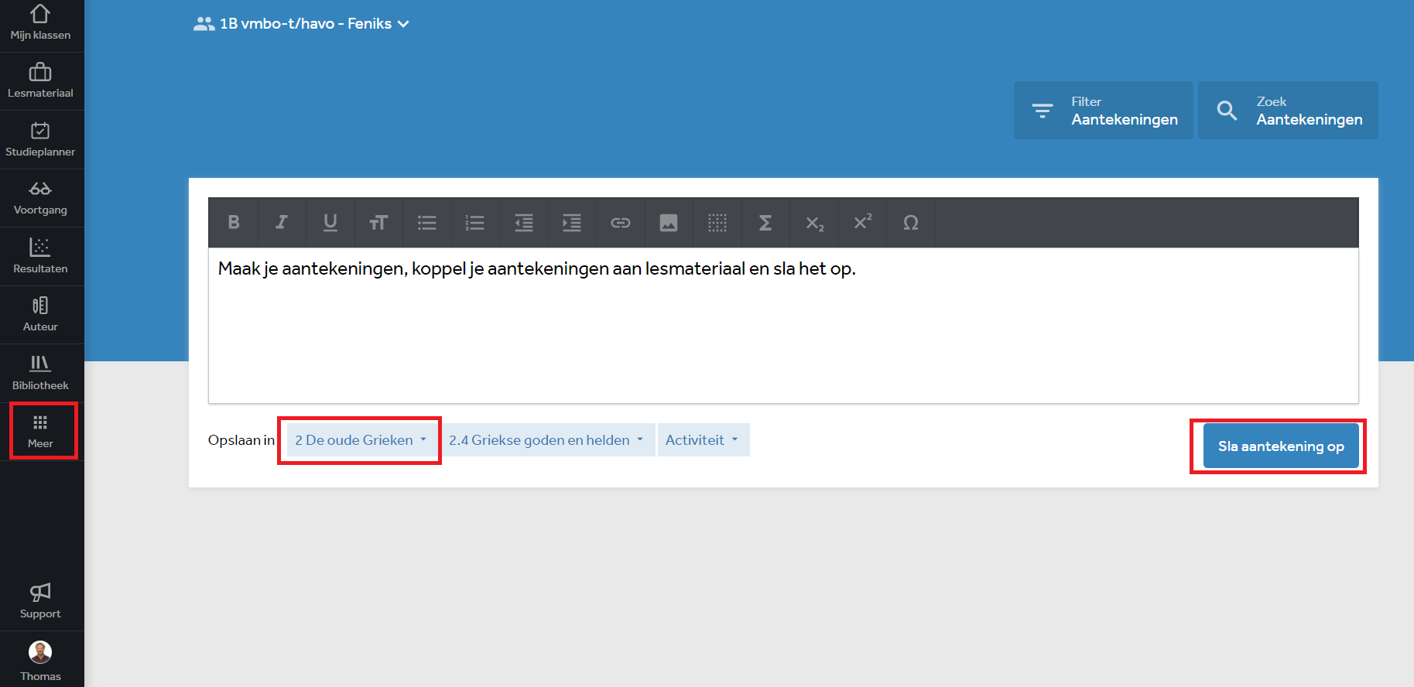The height and width of the screenshot is (687, 1414).
Task: Change text size in editor toolbar
Action: [x=378, y=223]
